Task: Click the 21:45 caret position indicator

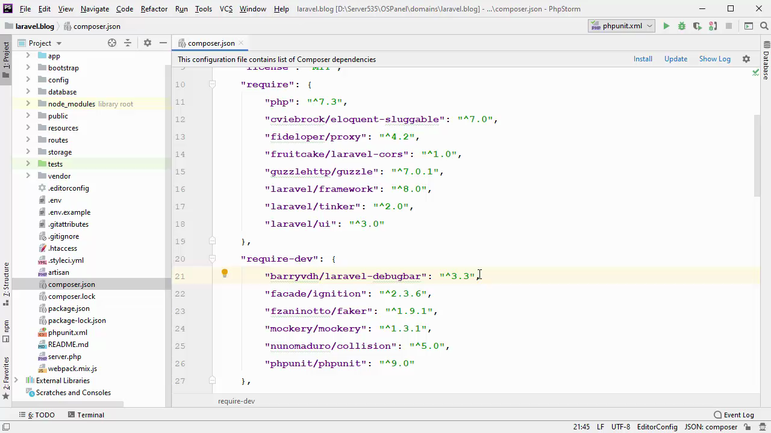Action: pyautogui.click(x=581, y=427)
